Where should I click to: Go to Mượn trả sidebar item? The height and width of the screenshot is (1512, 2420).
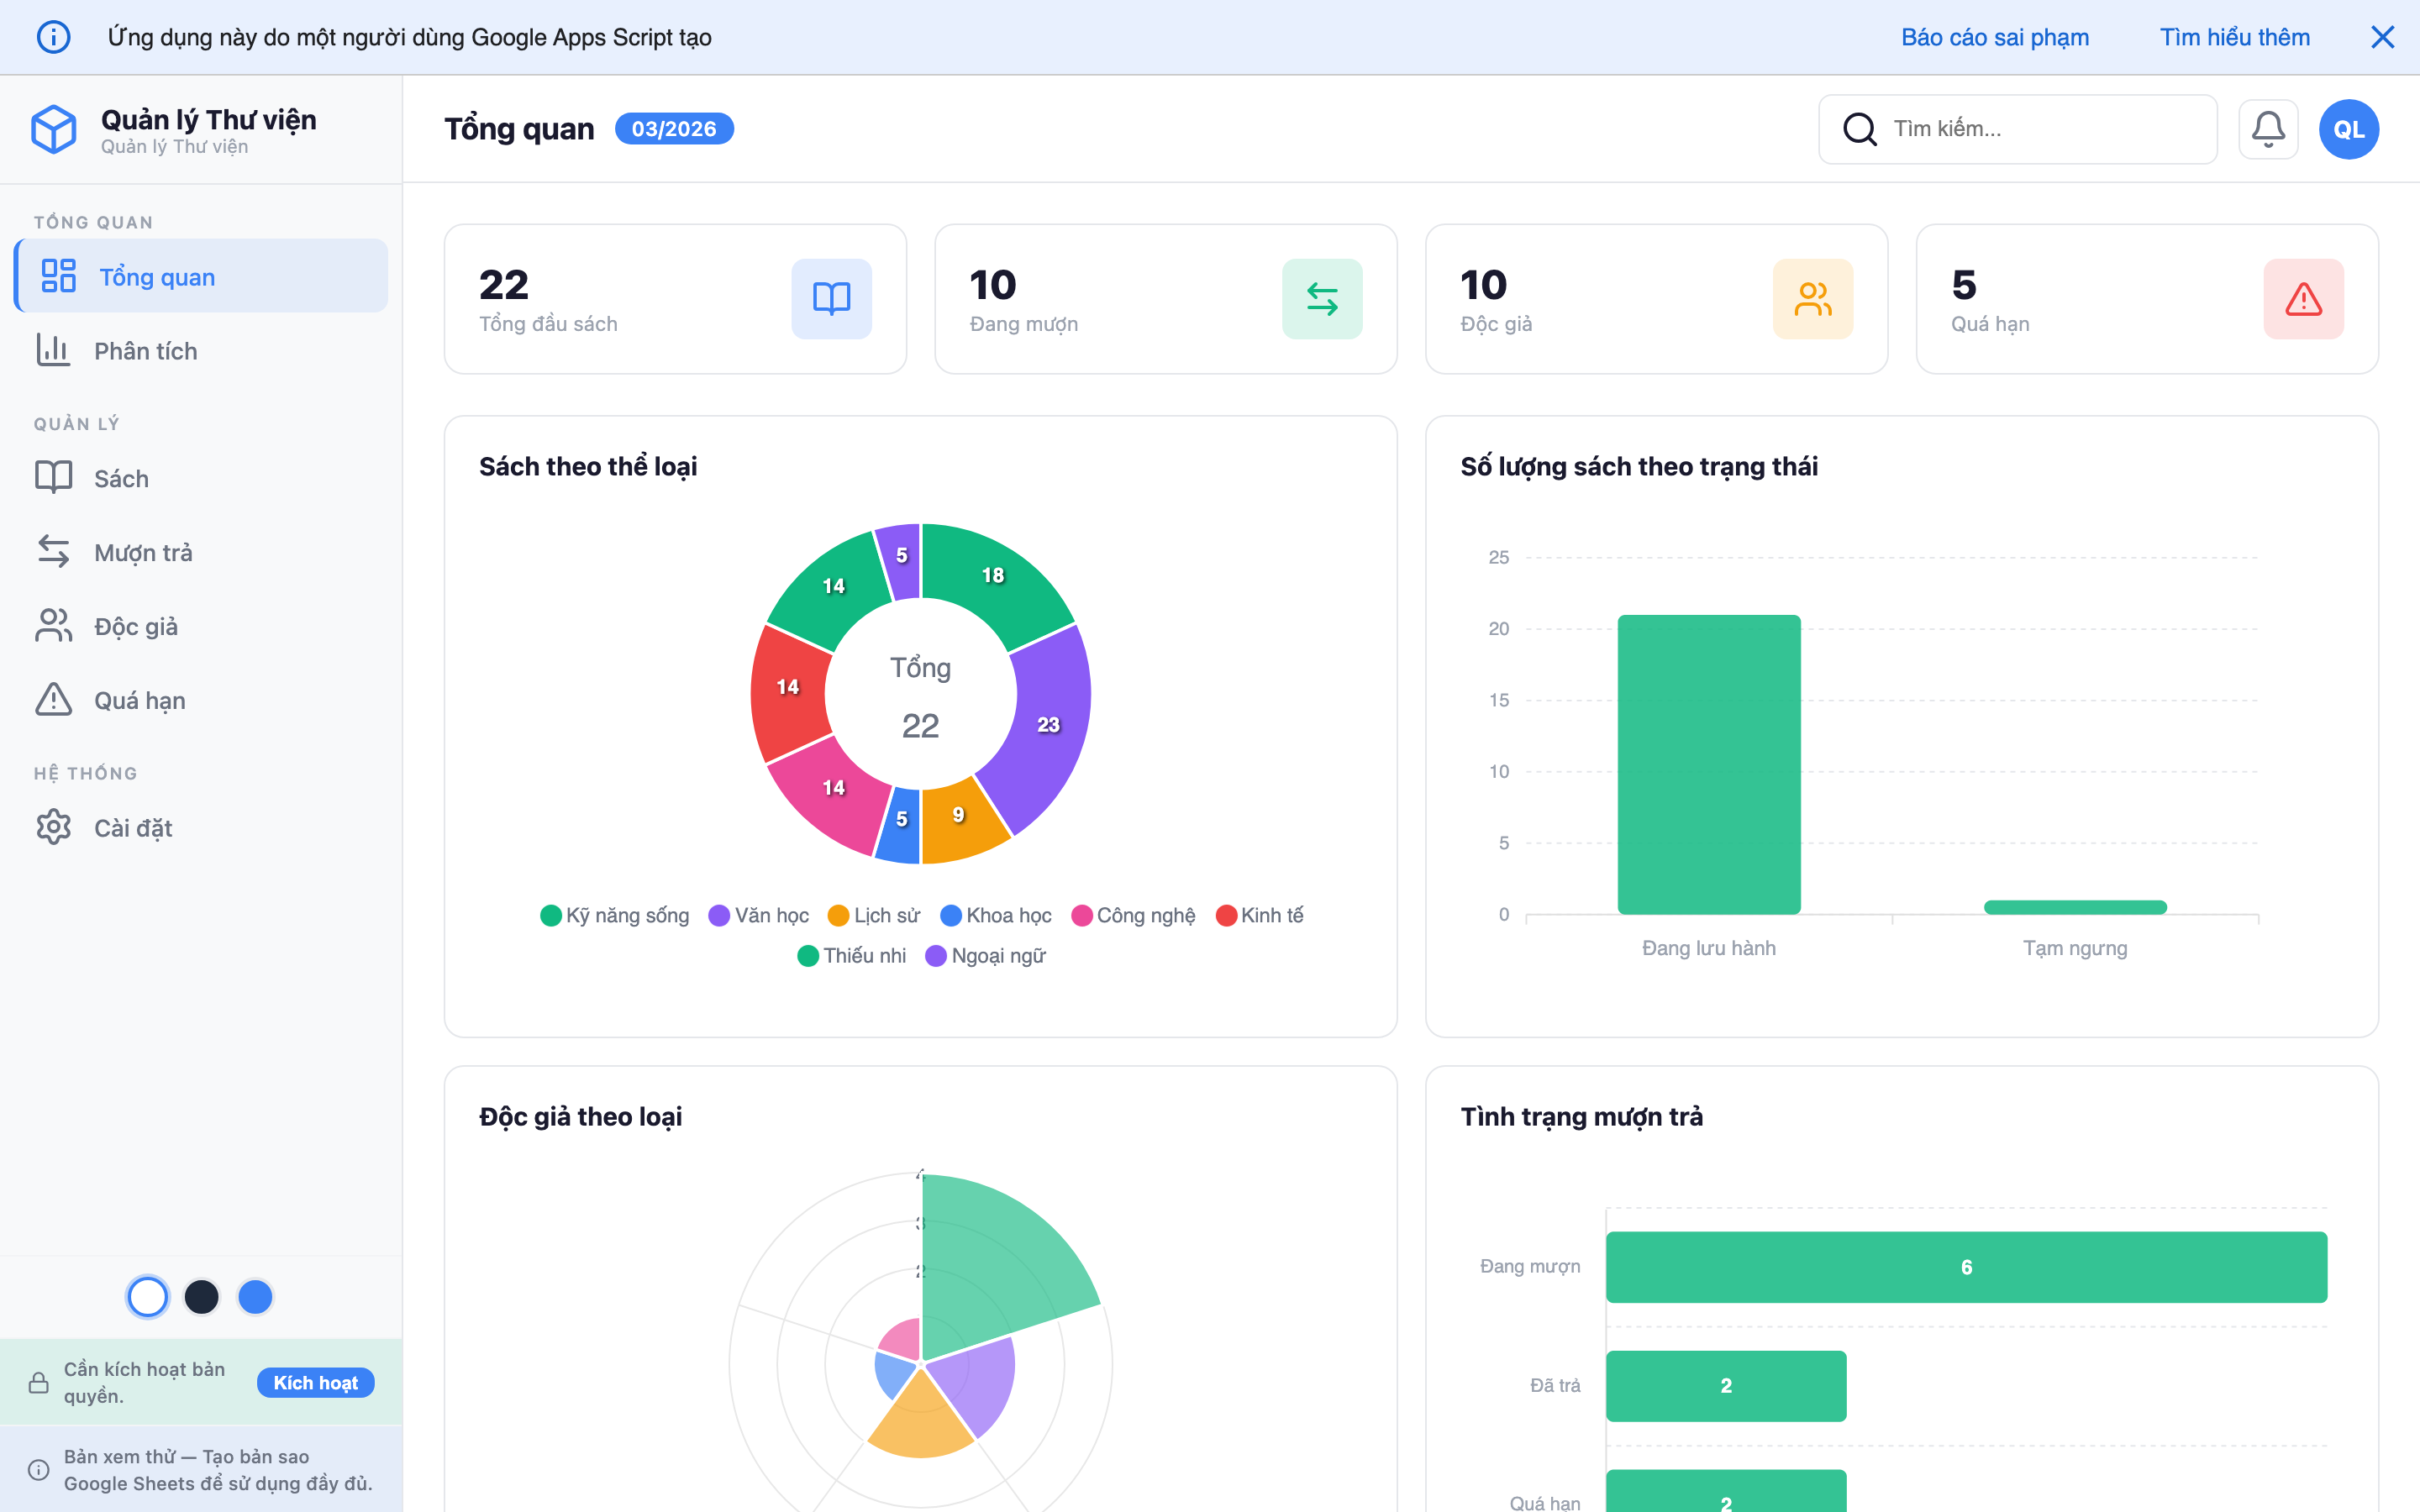(x=143, y=552)
